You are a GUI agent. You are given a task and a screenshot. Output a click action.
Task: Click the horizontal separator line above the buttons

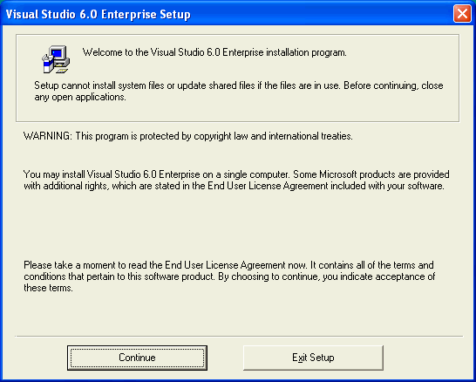pos(239,337)
